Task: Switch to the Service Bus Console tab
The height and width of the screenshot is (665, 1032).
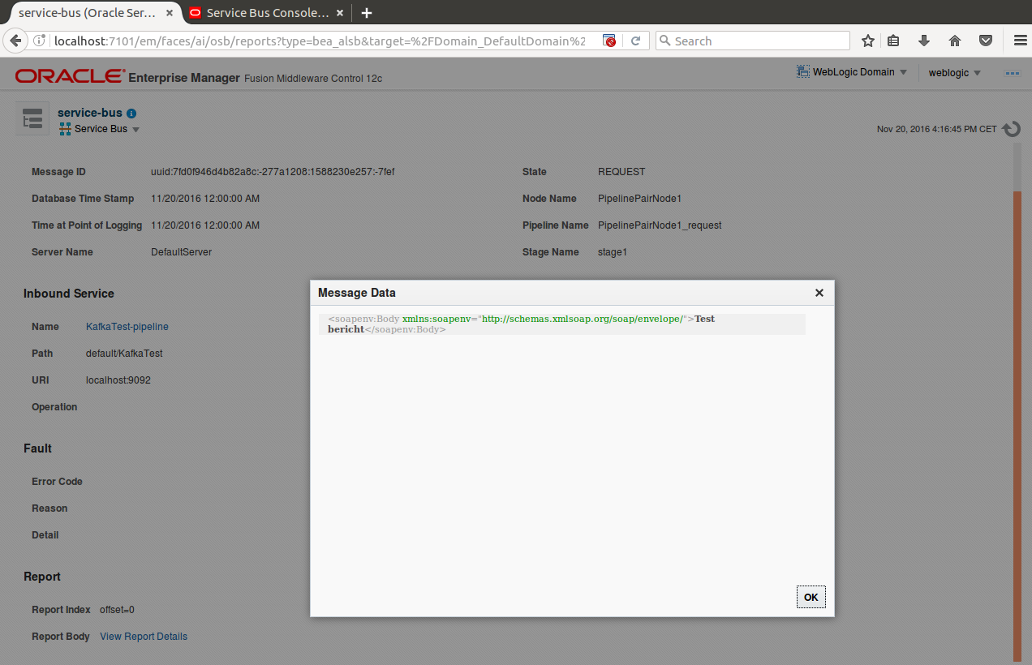Action: click(x=268, y=13)
